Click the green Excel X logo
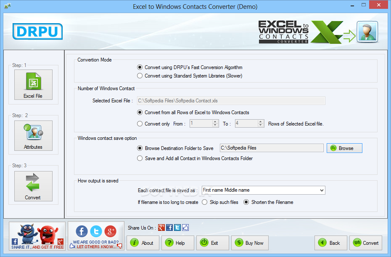The width and height of the screenshot is (391, 257). click(x=327, y=32)
